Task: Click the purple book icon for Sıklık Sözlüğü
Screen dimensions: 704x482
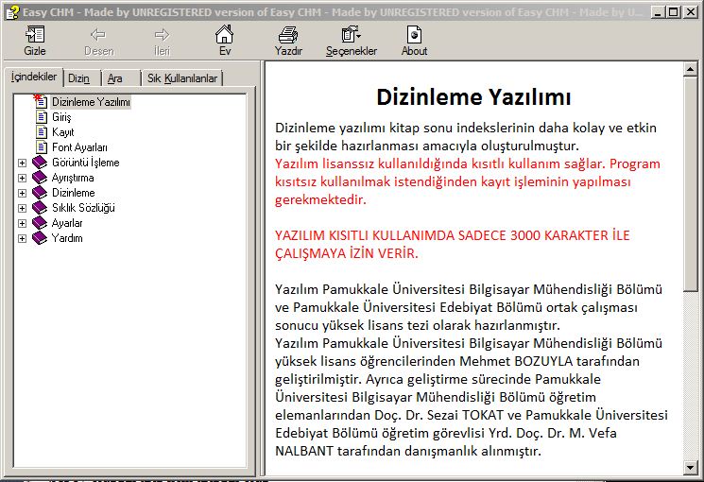Action: tap(40, 208)
